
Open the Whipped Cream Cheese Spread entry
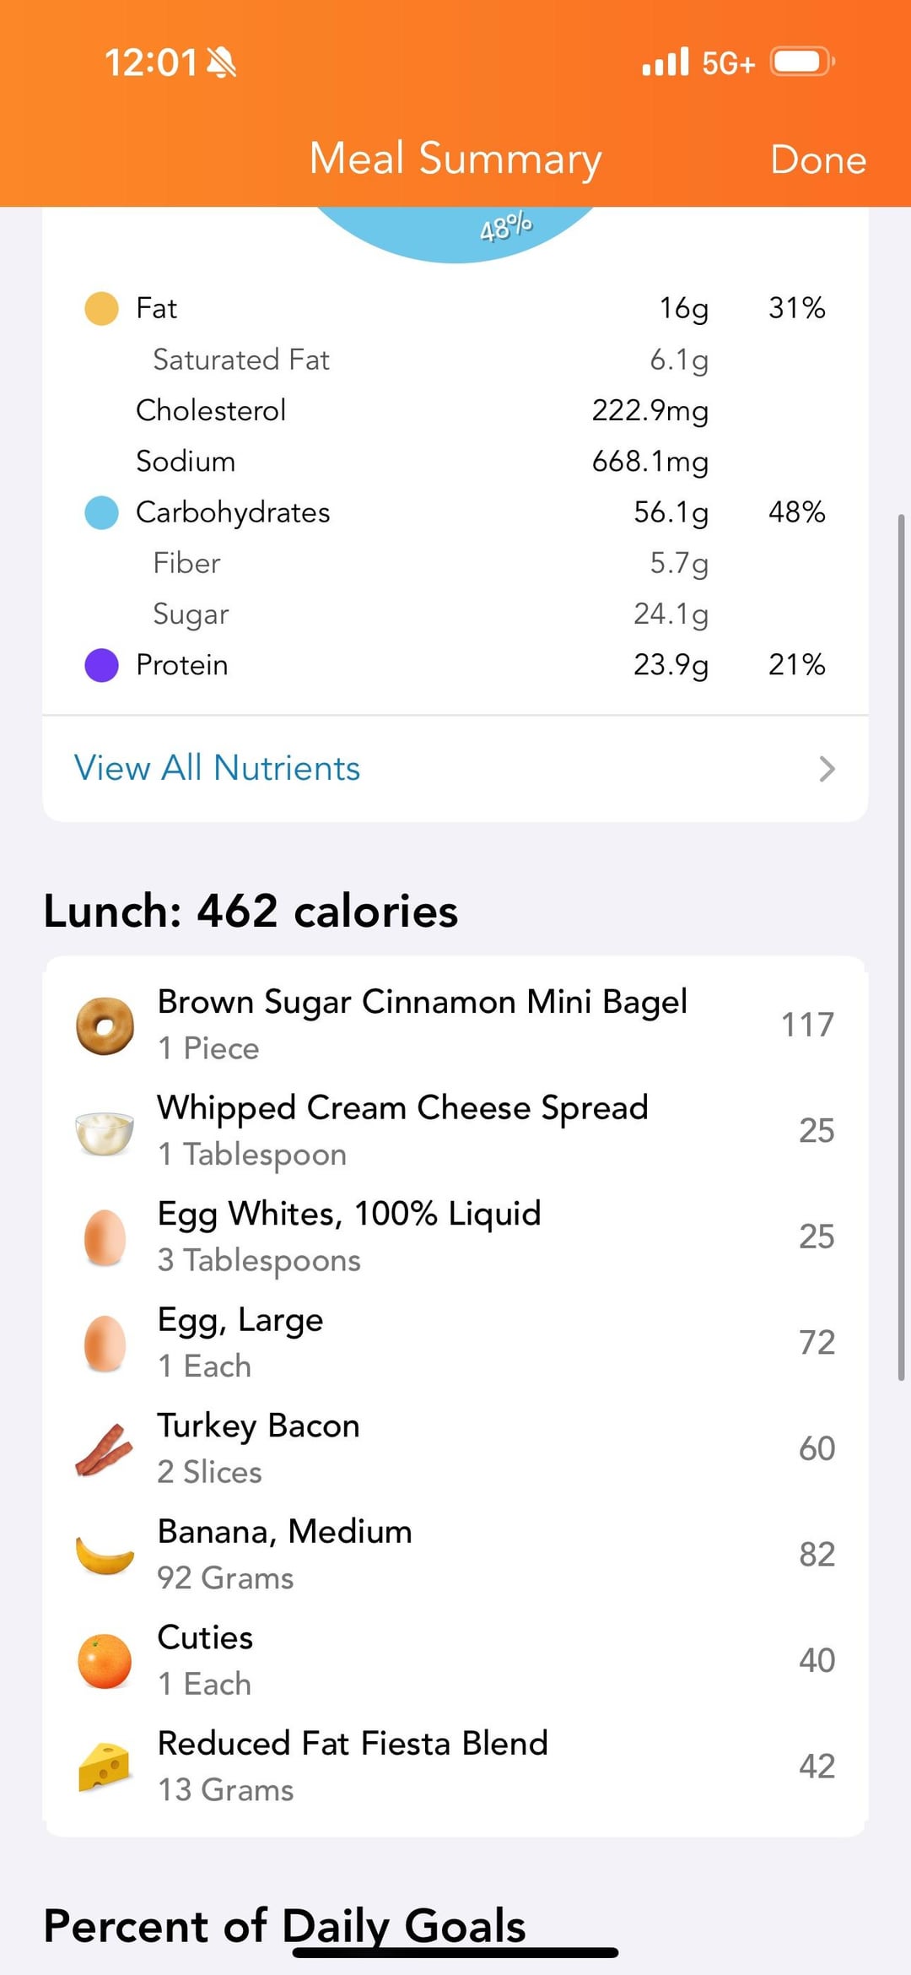(403, 1108)
